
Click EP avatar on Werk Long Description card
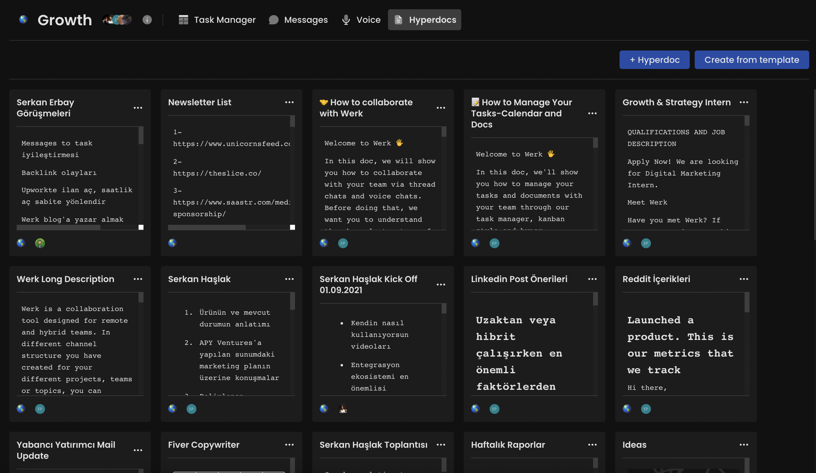pos(40,409)
